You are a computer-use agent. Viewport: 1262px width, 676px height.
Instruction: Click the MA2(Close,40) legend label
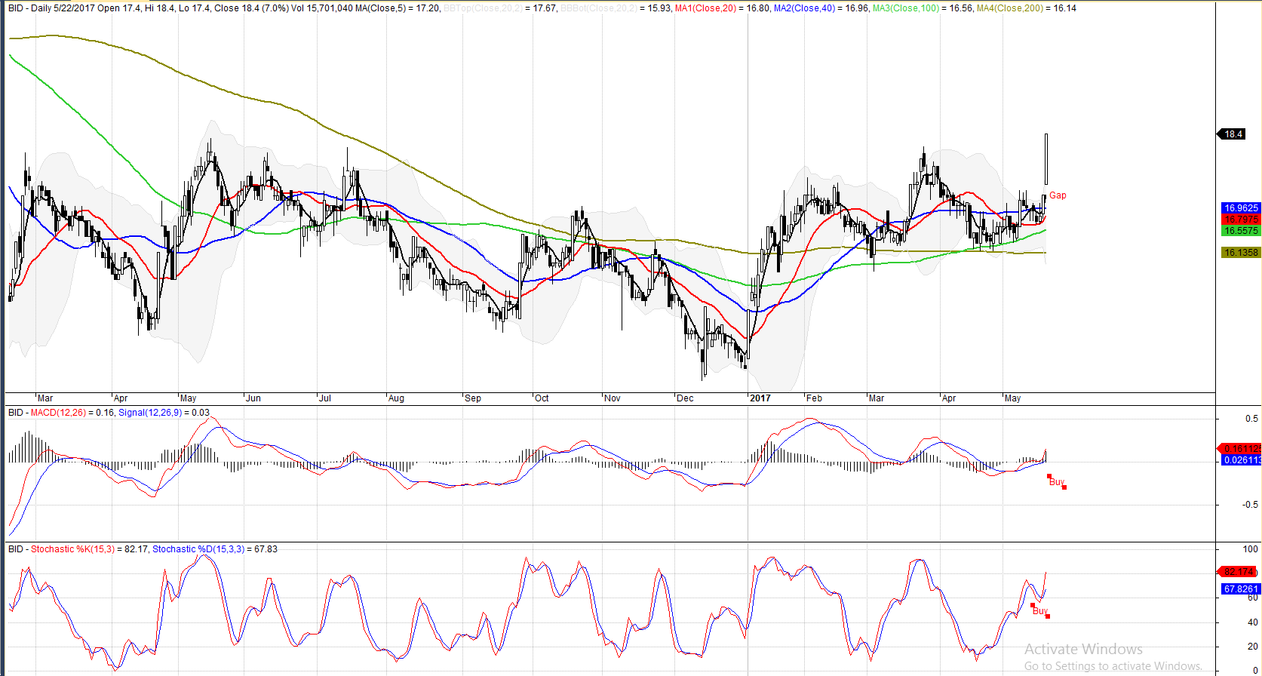click(x=804, y=8)
